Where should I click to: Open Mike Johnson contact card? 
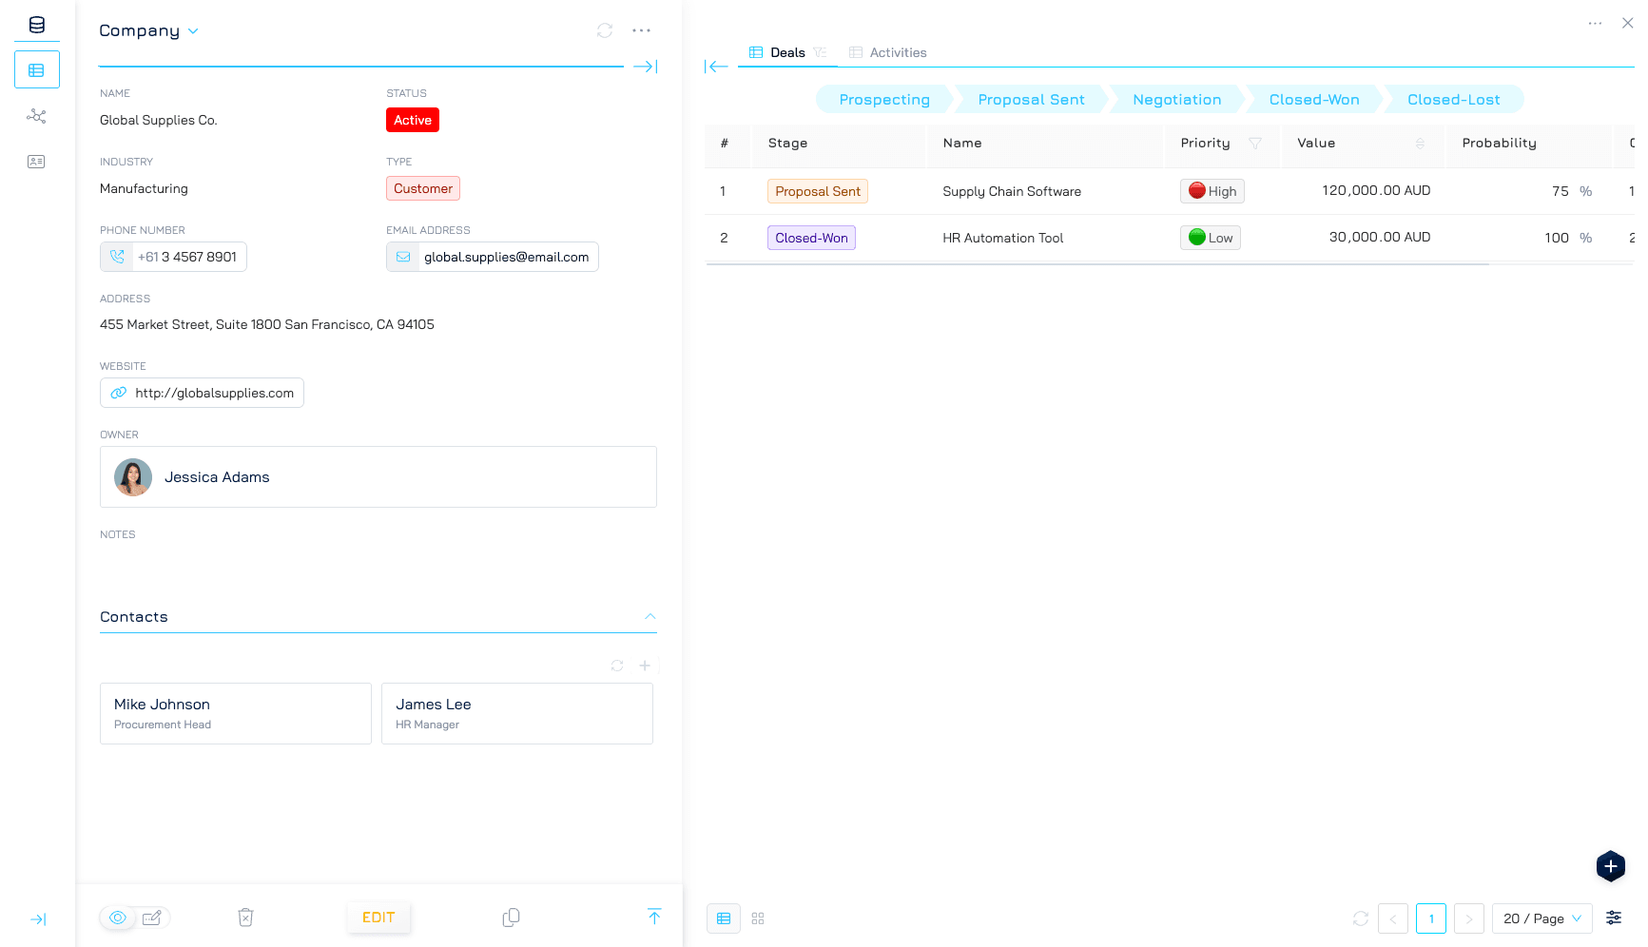236,713
